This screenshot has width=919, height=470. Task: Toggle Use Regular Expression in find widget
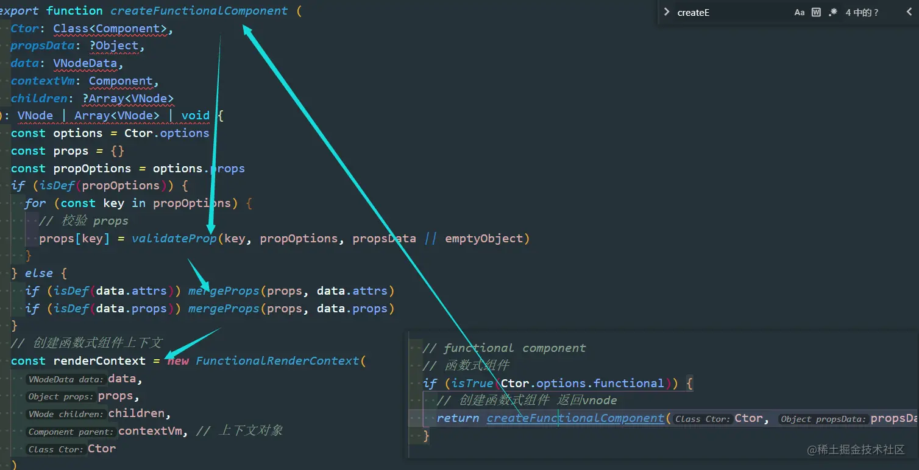tap(833, 12)
